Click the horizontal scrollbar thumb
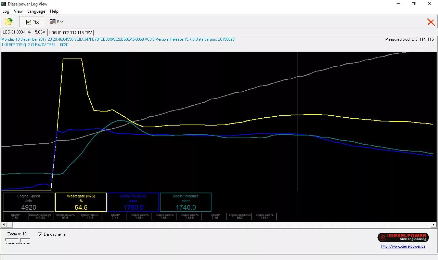This screenshot has width=438, height=260. tap(10, 225)
